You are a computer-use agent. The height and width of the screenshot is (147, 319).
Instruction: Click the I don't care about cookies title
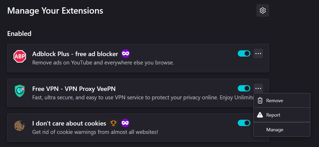pyautogui.click(x=69, y=123)
